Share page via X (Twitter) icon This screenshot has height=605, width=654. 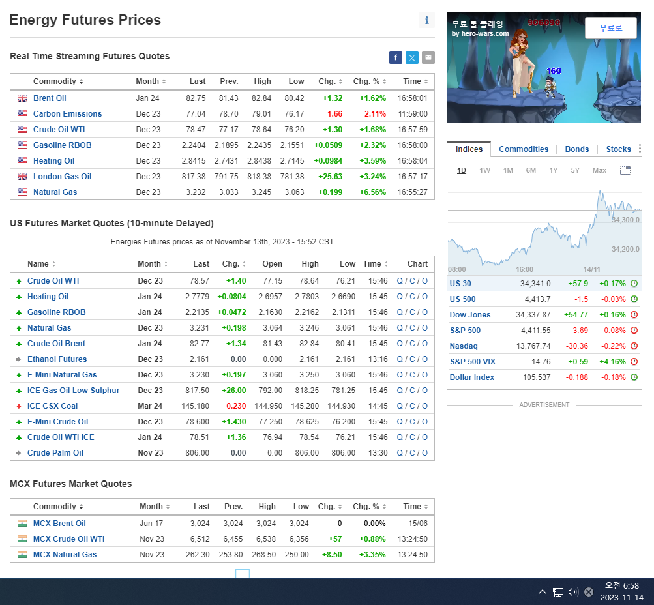click(x=412, y=57)
